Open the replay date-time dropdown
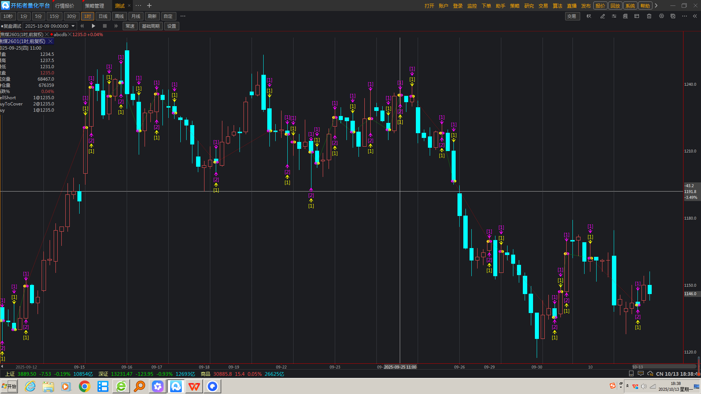The image size is (701, 394). [73, 26]
